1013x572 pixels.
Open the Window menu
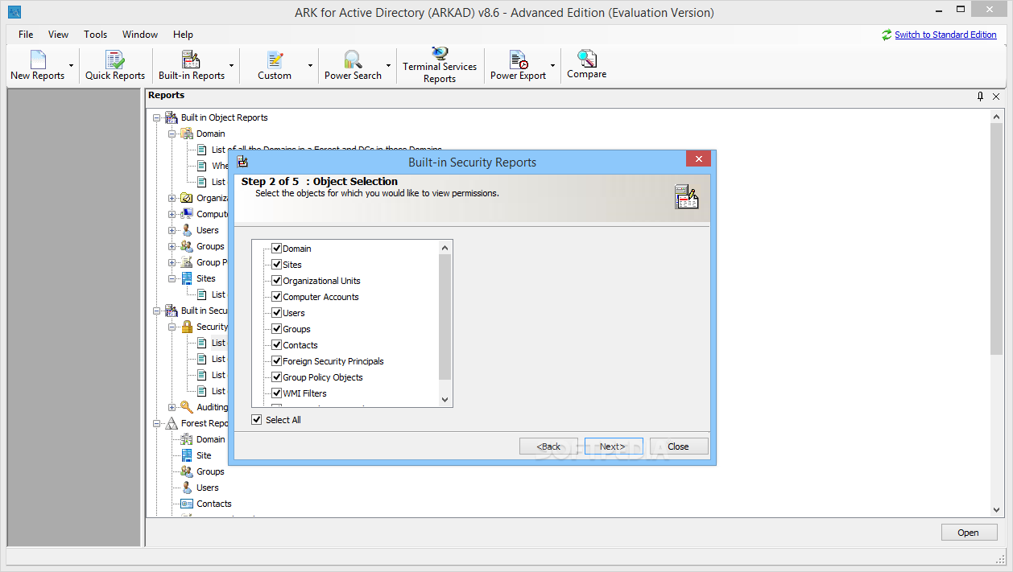(140, 35)
